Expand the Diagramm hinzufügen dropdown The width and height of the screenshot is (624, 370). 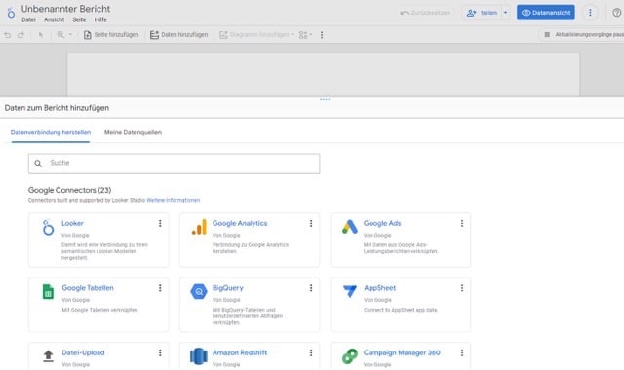[x=292, y=35]
